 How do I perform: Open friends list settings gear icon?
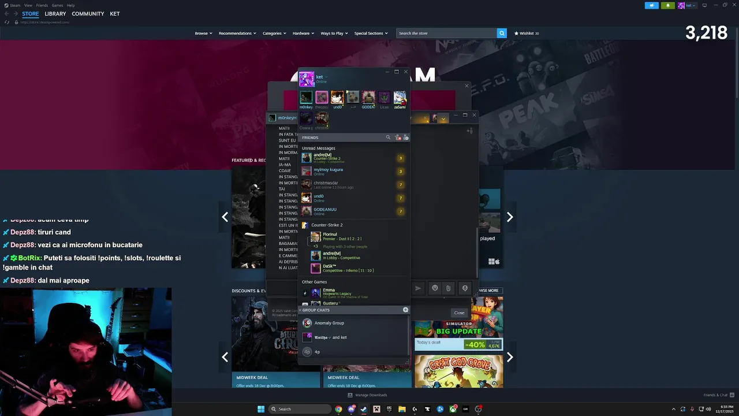pyautogui.click(x=406, y=138)
